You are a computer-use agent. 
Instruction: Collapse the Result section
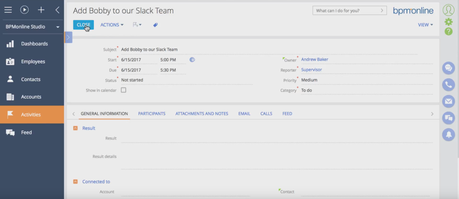click(75, 128)
